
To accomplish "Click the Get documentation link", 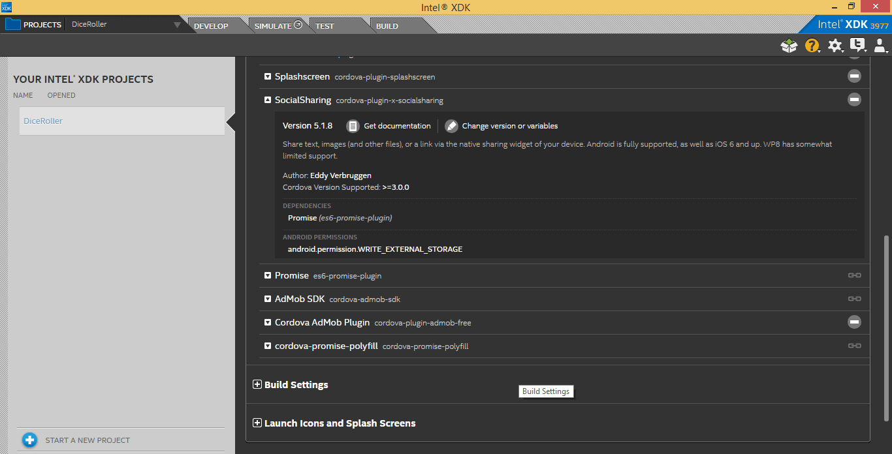I will tap(397, 126).
